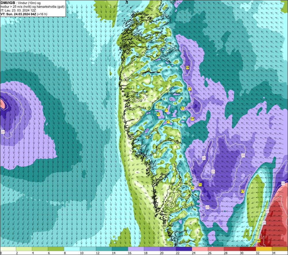Click the legend scale label '0'
Viewport: 288px width, 255px height.
point(1,253)
